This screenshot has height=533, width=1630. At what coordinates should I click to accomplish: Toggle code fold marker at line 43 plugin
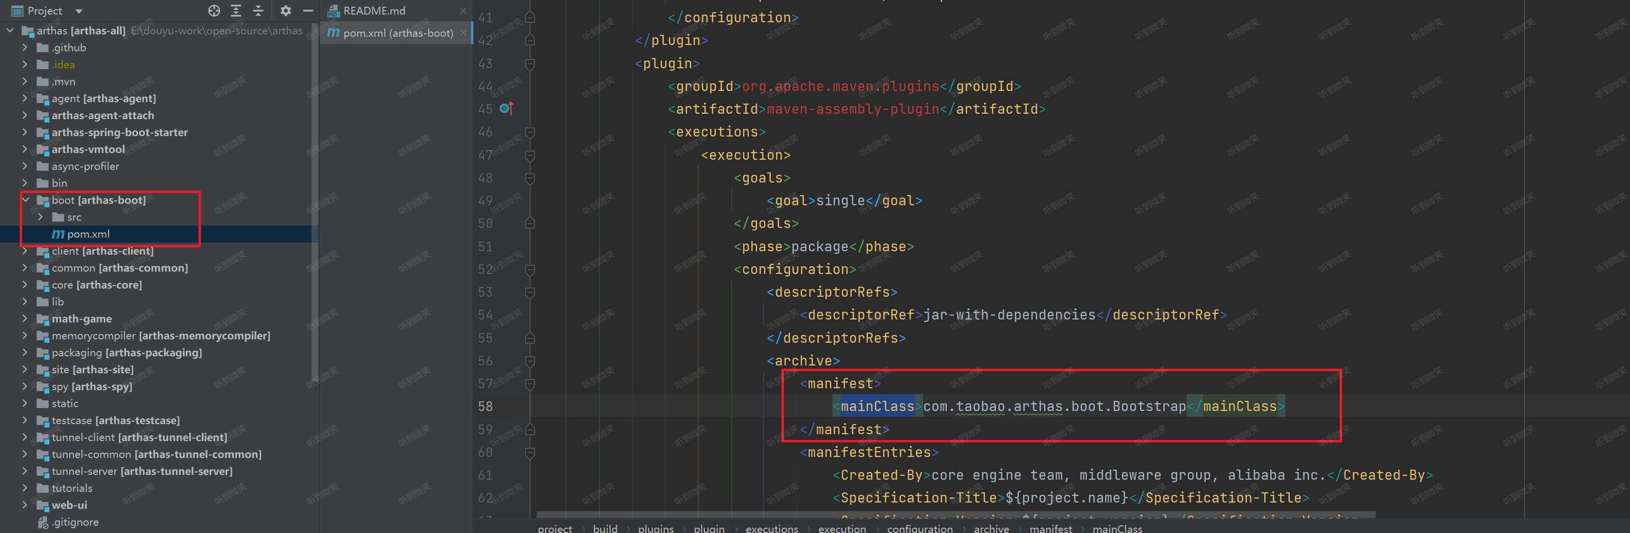(x=530, y=63)
